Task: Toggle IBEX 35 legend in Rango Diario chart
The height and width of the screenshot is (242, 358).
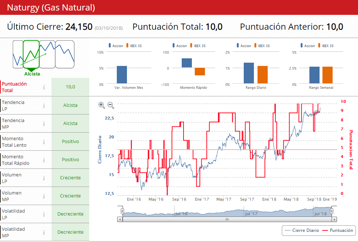Action: 262,46
